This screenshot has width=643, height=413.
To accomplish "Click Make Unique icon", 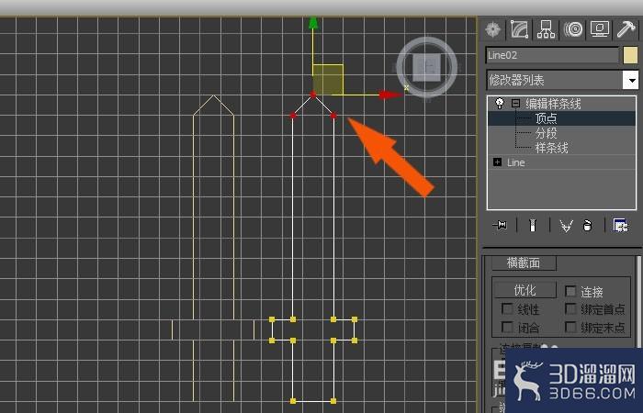I will (x=567, y=226).
